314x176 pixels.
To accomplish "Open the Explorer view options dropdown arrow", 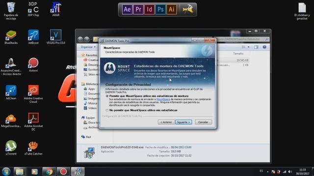I will 249,47.
